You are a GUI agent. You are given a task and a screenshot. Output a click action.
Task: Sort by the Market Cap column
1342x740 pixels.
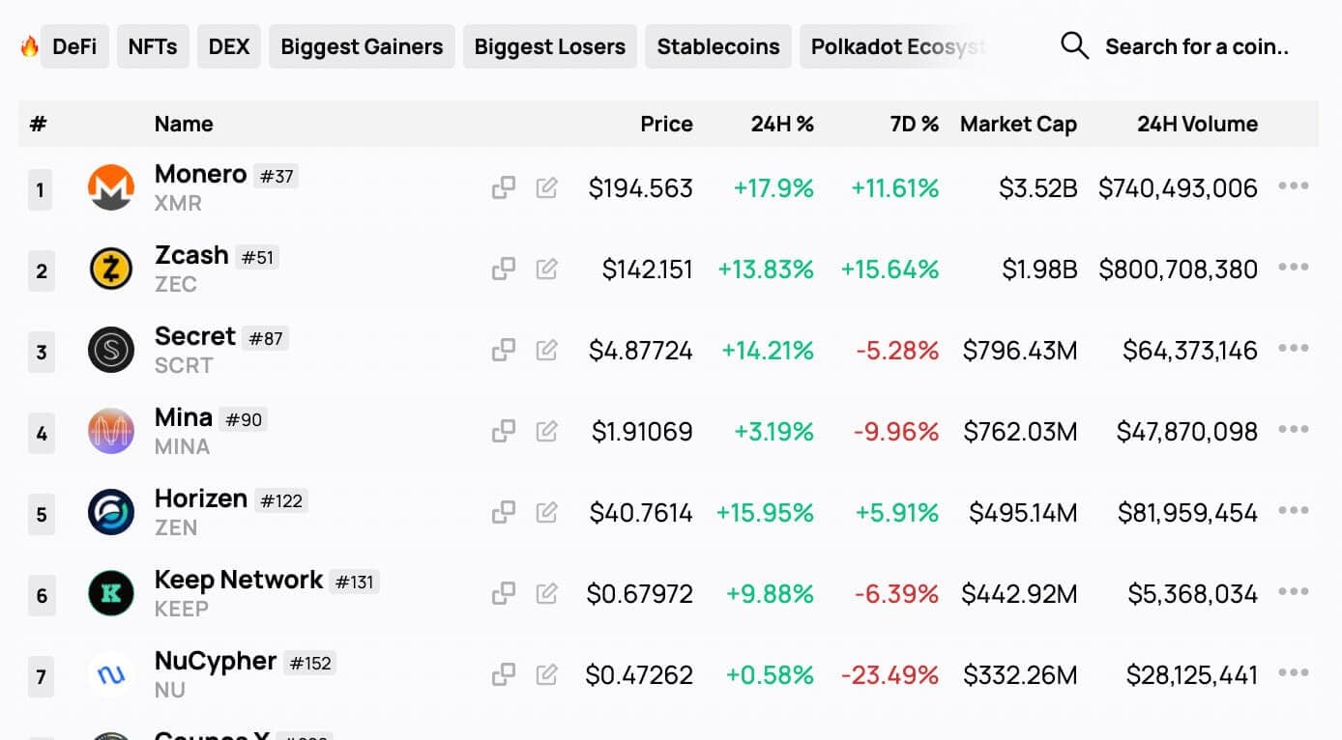[x=1018, y=124]
